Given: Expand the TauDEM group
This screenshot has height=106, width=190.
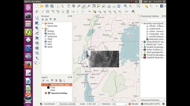Looking at the screenshot, I should pyautogui.click(x=142, y=58).
